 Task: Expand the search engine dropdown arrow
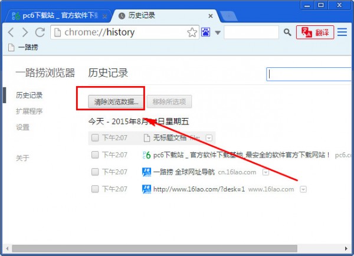pyautogui.click(x=218, y=32)
